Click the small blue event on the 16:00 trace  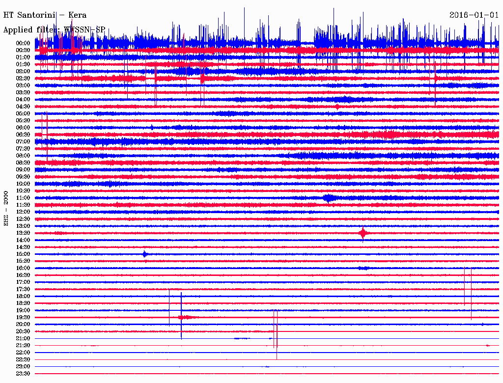click(x=364, y=268)
